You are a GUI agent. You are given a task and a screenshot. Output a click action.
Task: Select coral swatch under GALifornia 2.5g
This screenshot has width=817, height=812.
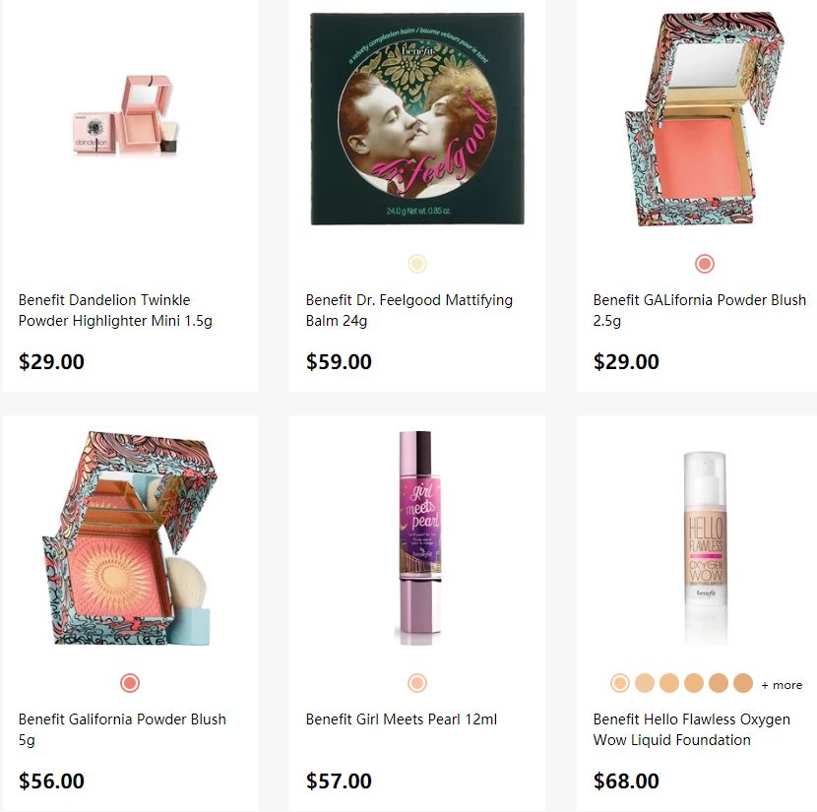(705, 264)
